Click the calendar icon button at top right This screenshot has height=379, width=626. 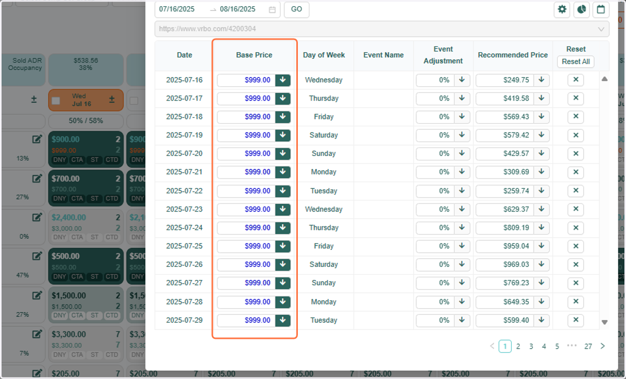pos(601,9)
